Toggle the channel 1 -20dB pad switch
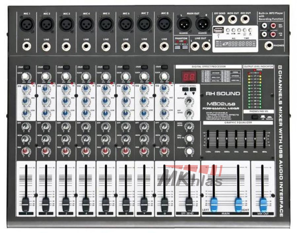 pos(26,67)
